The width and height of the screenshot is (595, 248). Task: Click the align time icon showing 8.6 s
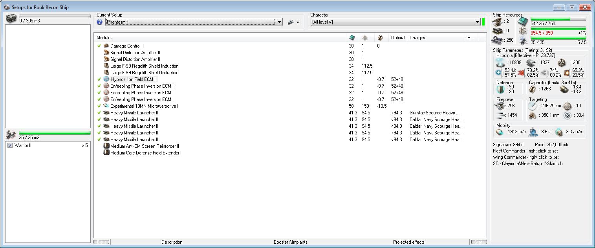click(534, 132)
